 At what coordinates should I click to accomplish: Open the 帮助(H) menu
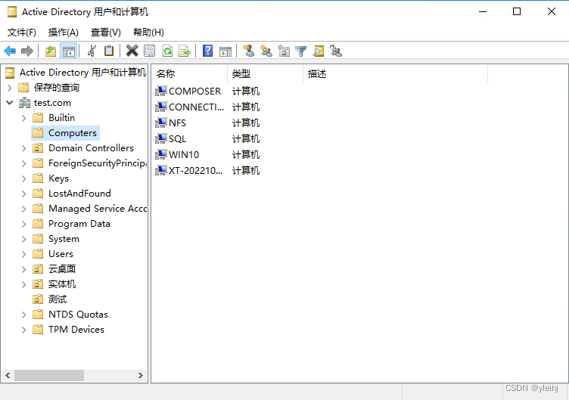(148, 33)
